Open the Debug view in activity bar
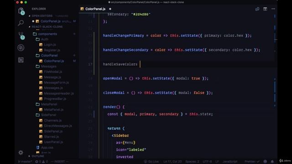292x164 pixels. pyautogui.click(x=21, y=47)
